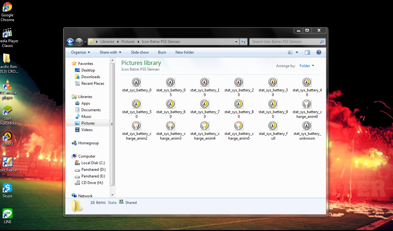
Task: Open the Documents library
Action: [x=88, y=110]
